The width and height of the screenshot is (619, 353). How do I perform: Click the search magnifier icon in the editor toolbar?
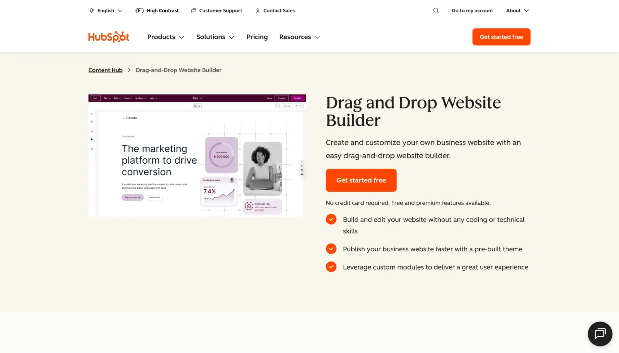point(277,105)
